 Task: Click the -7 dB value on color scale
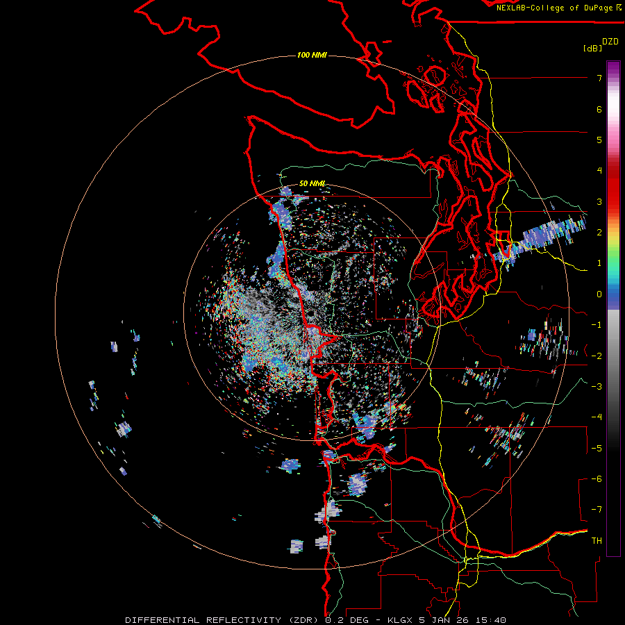597,510
